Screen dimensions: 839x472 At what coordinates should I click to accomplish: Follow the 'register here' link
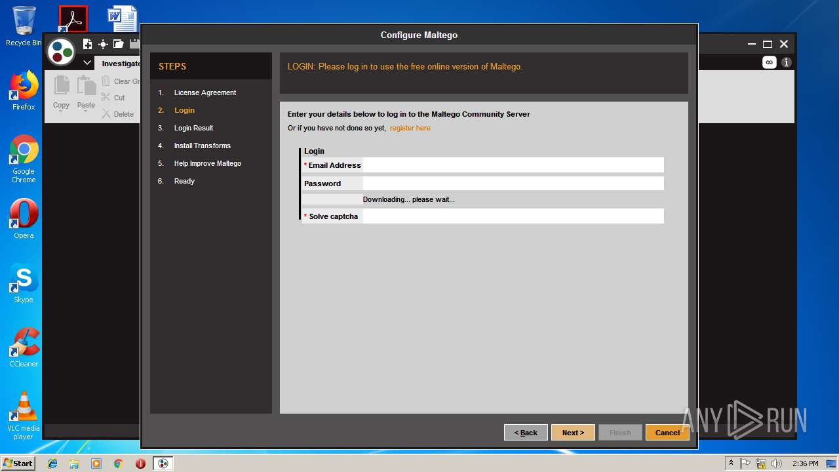410,128
